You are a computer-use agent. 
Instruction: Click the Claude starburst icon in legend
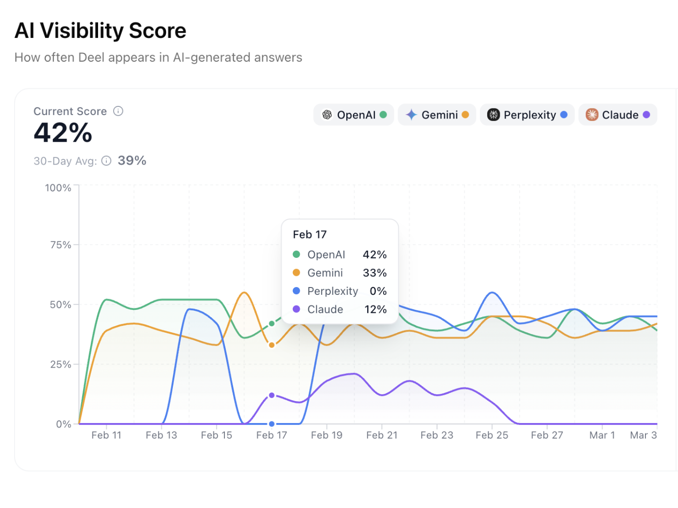[x=592, y=115]
